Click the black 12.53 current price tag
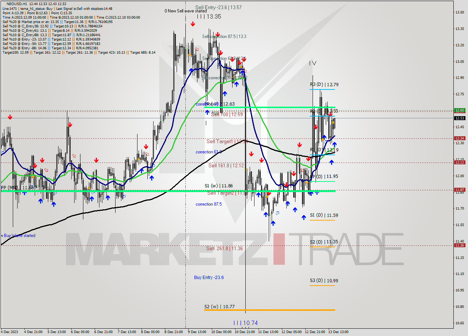This screenshot has width=468, height=336. [x=460, y=118]
